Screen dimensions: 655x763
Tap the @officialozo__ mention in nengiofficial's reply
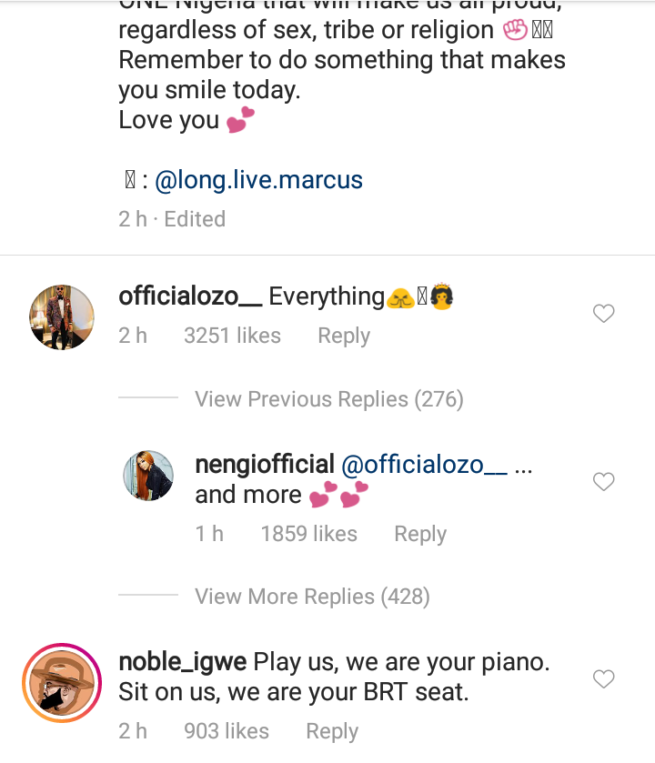tap(425, 465)
